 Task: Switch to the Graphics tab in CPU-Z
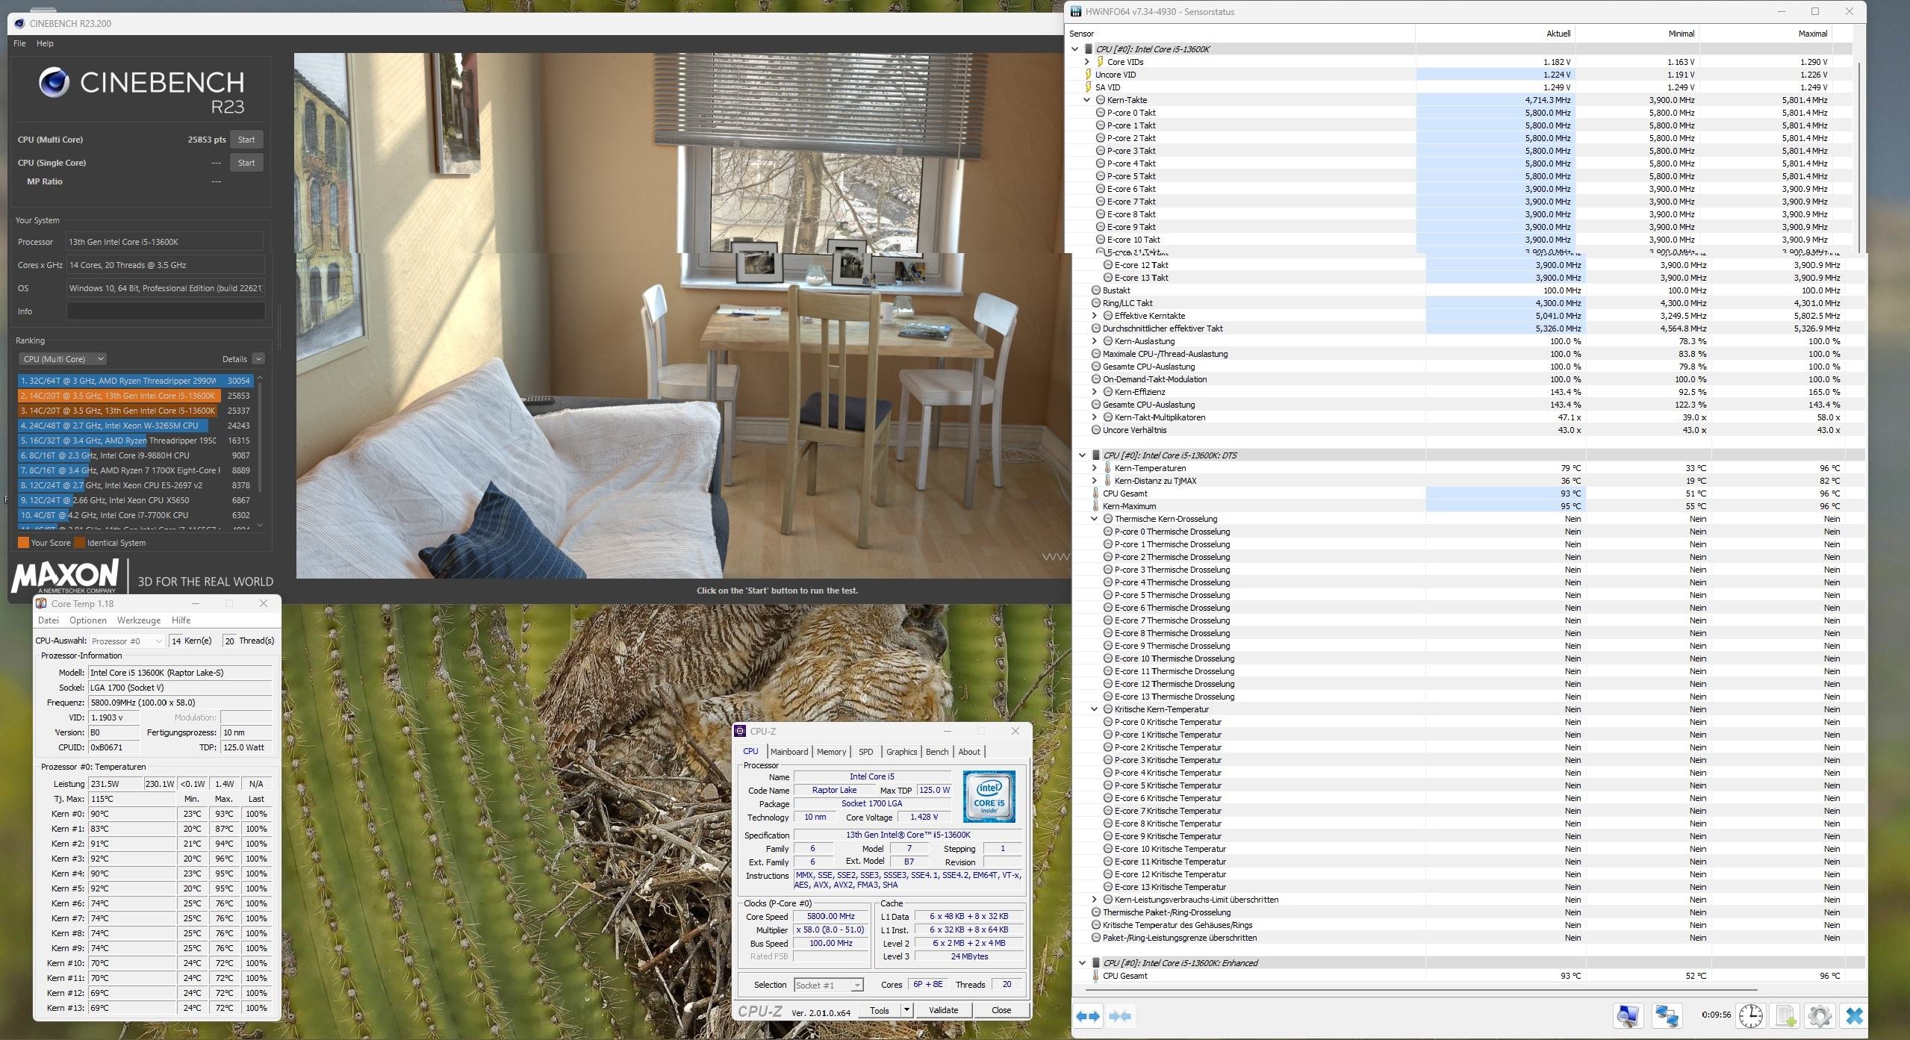(901, 752)
